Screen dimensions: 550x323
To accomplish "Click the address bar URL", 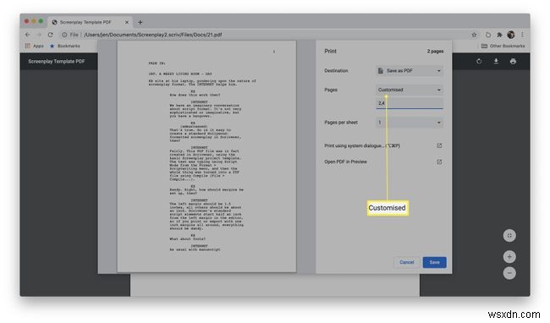I will click(152, 35).
